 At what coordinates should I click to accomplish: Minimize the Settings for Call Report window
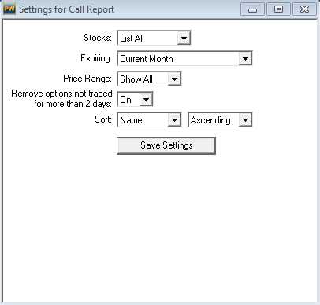[252, 9]
